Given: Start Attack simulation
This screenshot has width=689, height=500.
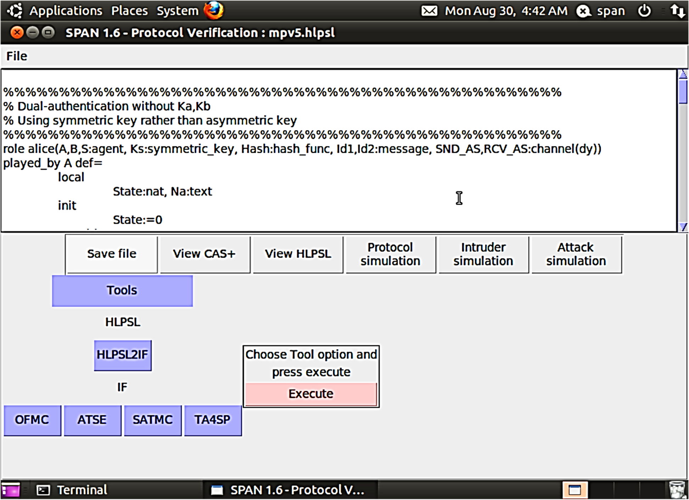Looking at the screenshot, I should pyautogui.click(x=576, y=254).
